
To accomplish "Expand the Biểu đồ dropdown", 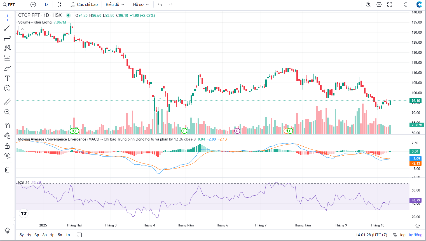I will 115,4.
